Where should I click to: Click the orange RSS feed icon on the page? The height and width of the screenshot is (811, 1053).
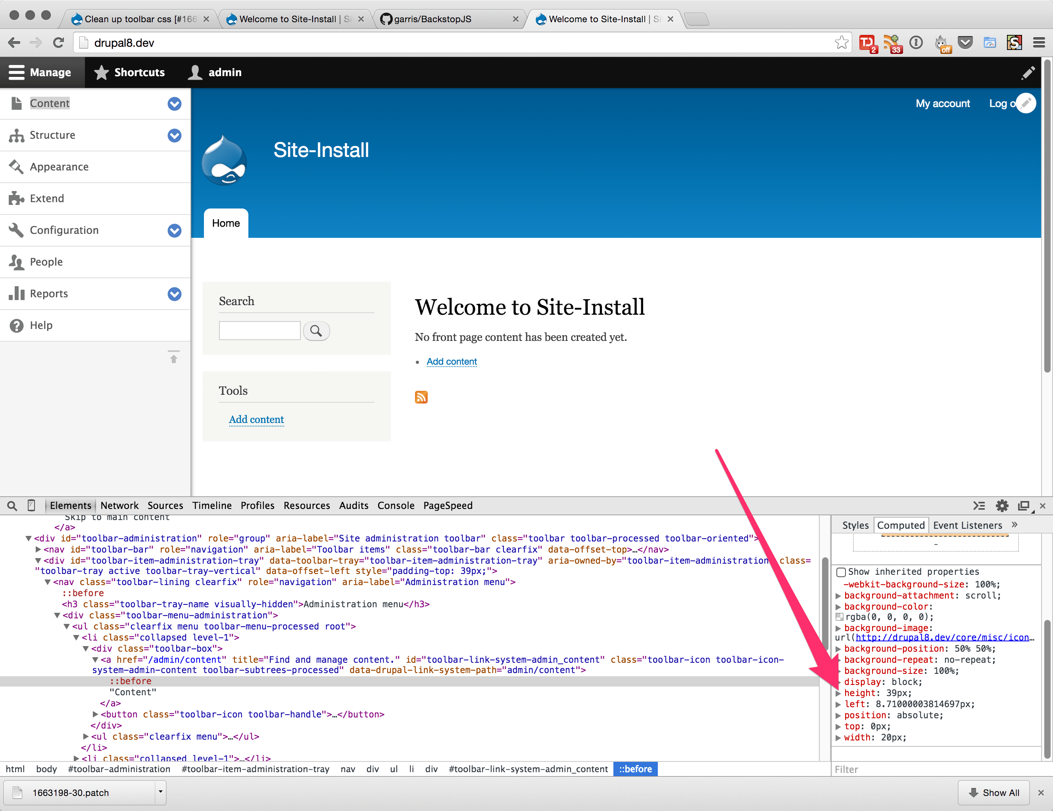[421, 397]
